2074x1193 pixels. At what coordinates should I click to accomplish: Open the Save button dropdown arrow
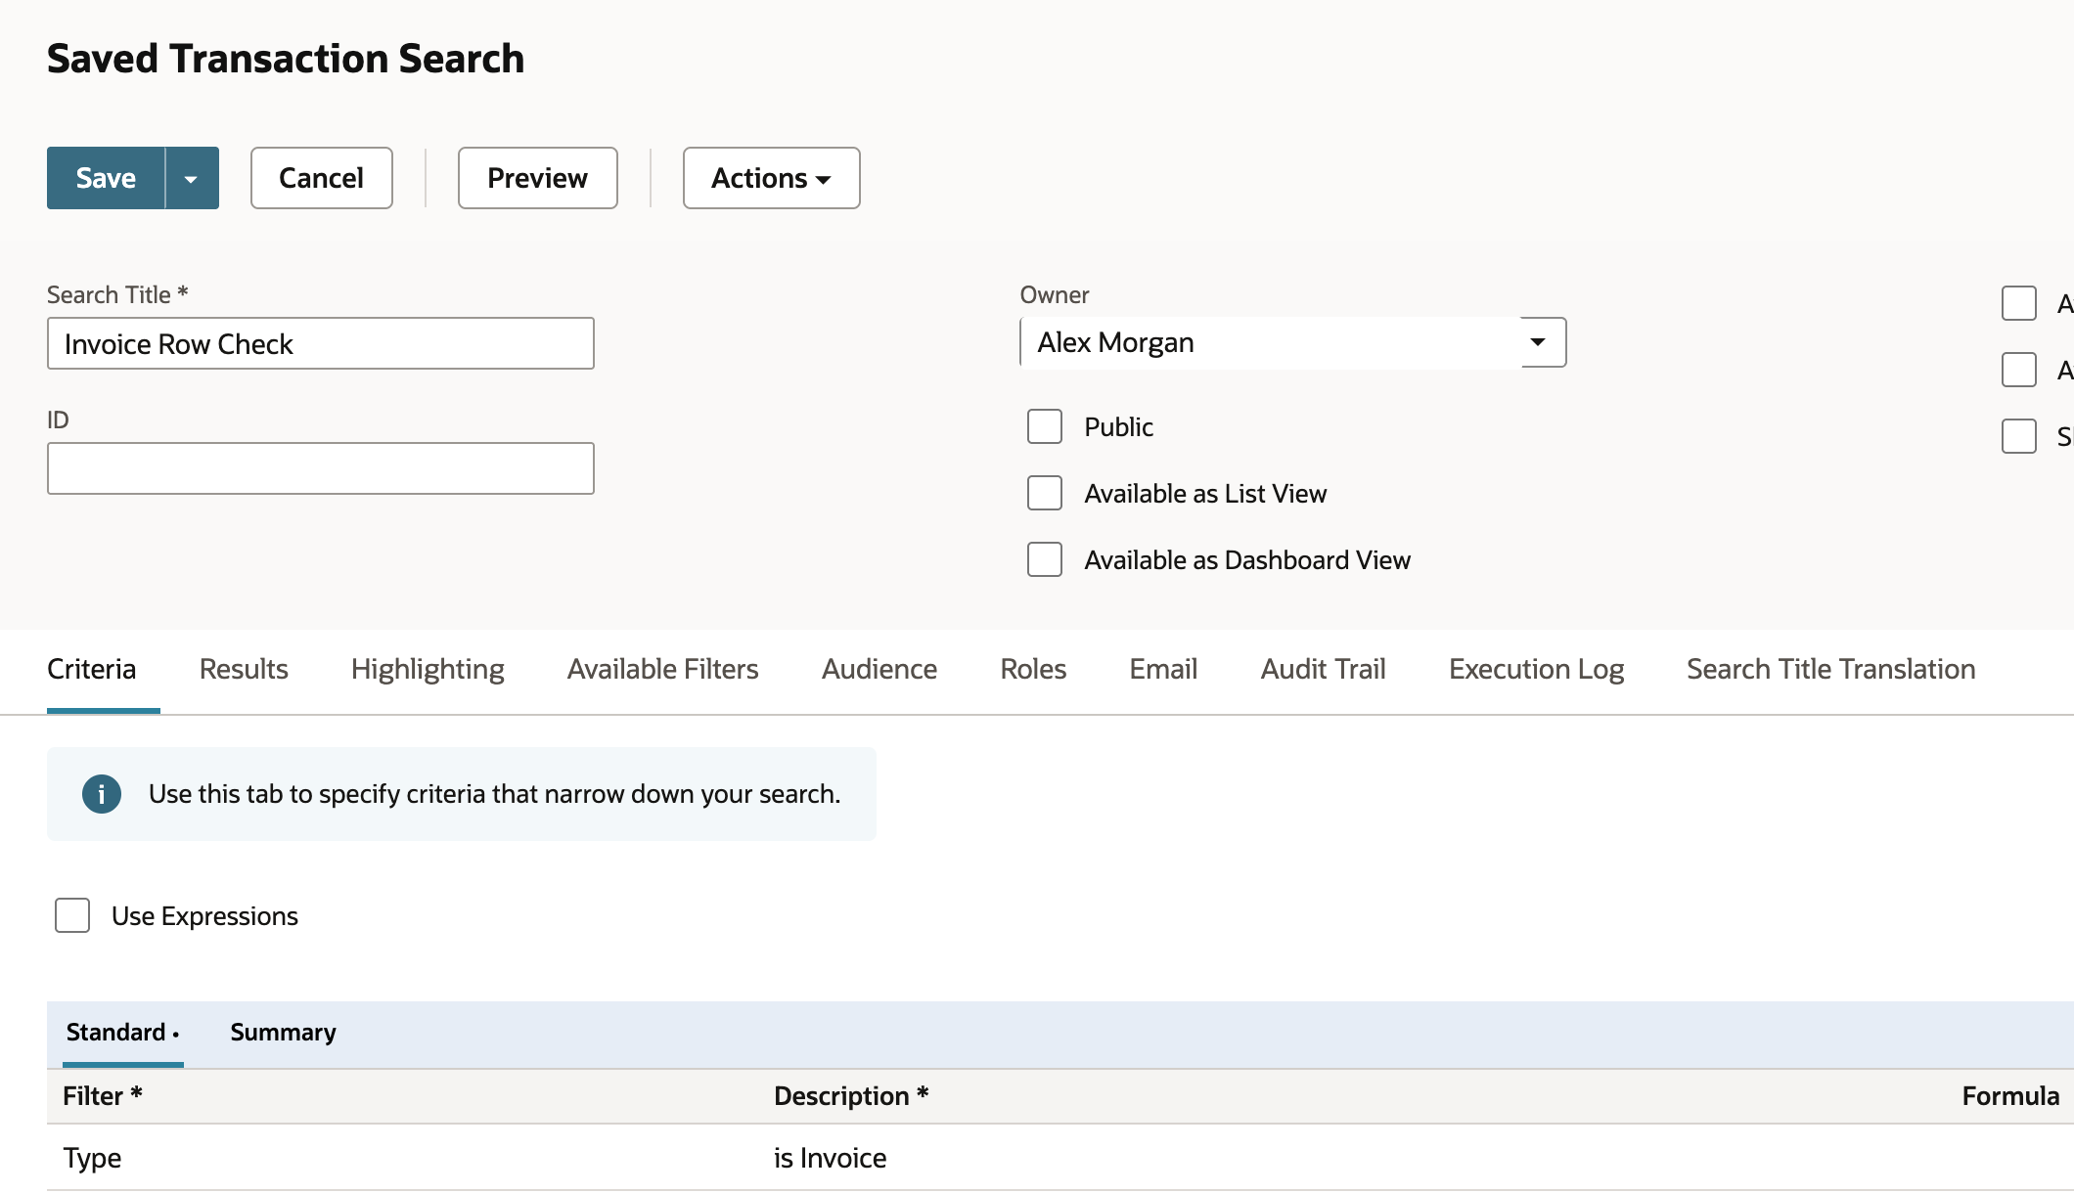tap(192, 178)
